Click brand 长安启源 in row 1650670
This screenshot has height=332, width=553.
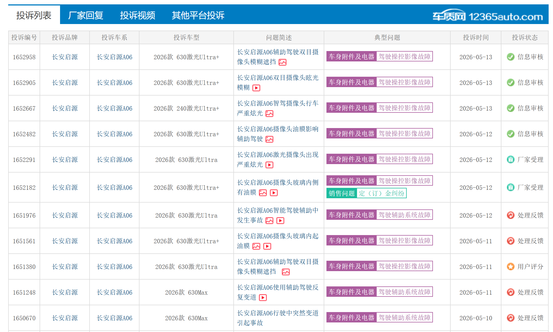[65, 318]
